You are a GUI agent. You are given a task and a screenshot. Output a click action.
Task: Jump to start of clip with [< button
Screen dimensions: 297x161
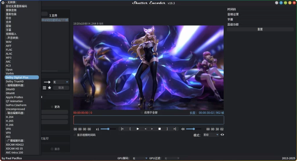(x=122, y=129)
